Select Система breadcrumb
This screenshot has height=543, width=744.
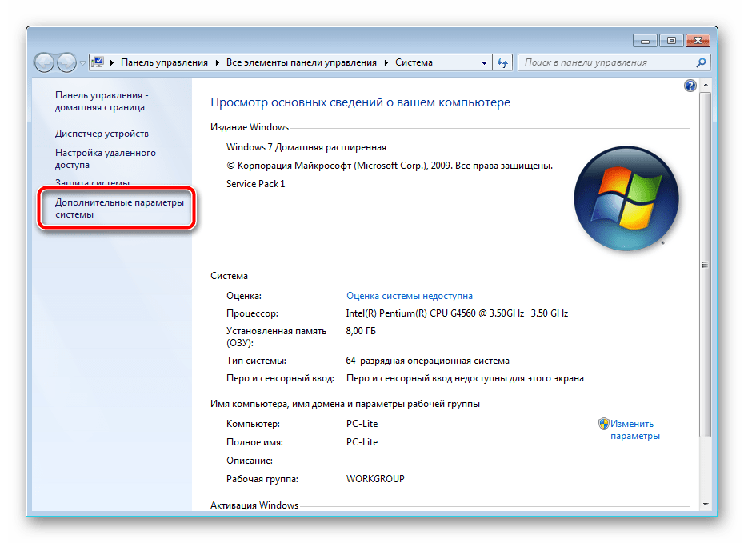tap(414, 62)
